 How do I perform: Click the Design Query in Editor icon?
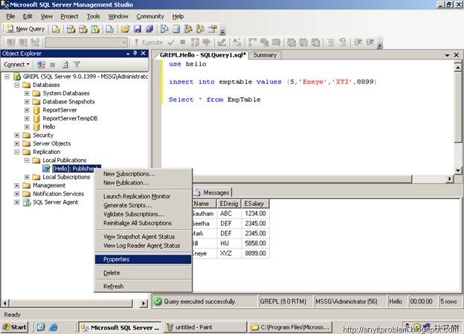[x=222, y=42]
